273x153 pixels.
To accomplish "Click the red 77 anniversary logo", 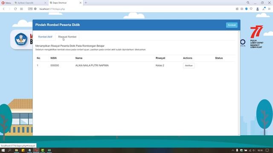I will coord(256,31).
